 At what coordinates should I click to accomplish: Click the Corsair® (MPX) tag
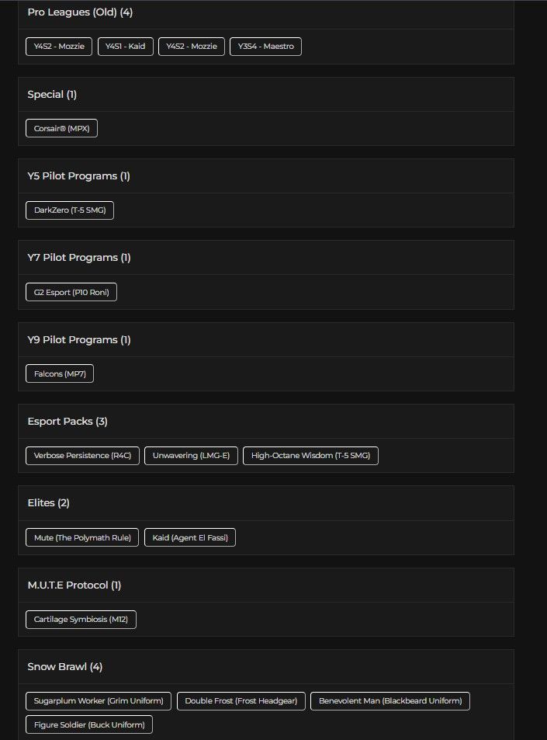pos(61,128)
